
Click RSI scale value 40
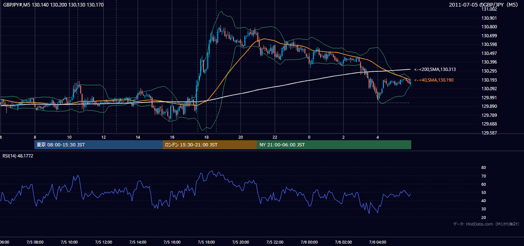[484, 200]
